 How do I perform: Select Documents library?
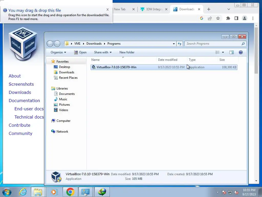click(x=67, y=94)
